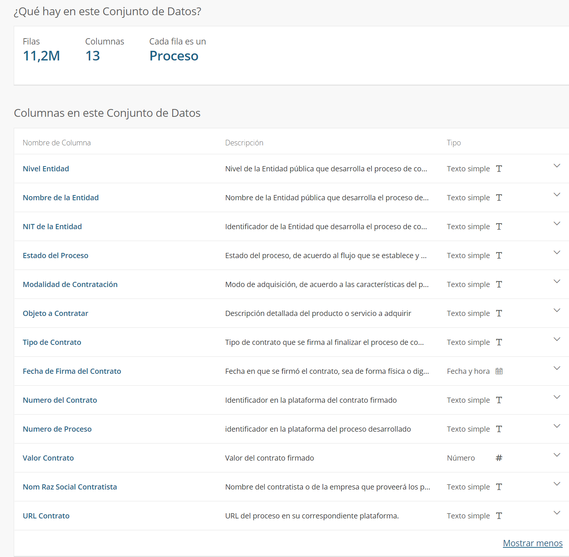Click the Mostrar menos link
The height and width of the screenshot is (557, 569).
(533, 543)
